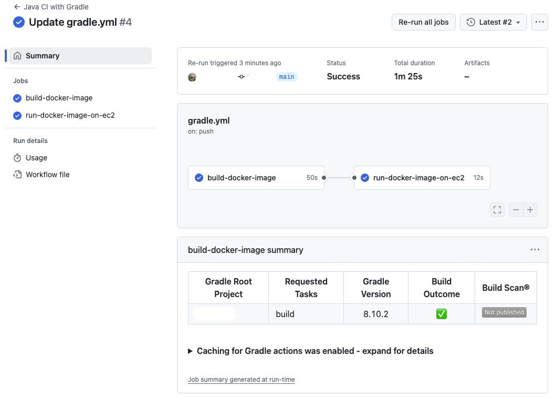The width and height of the screenshot is (556, 397).
Task: Expand Caching for Gradle actions details
Action: 314,351
